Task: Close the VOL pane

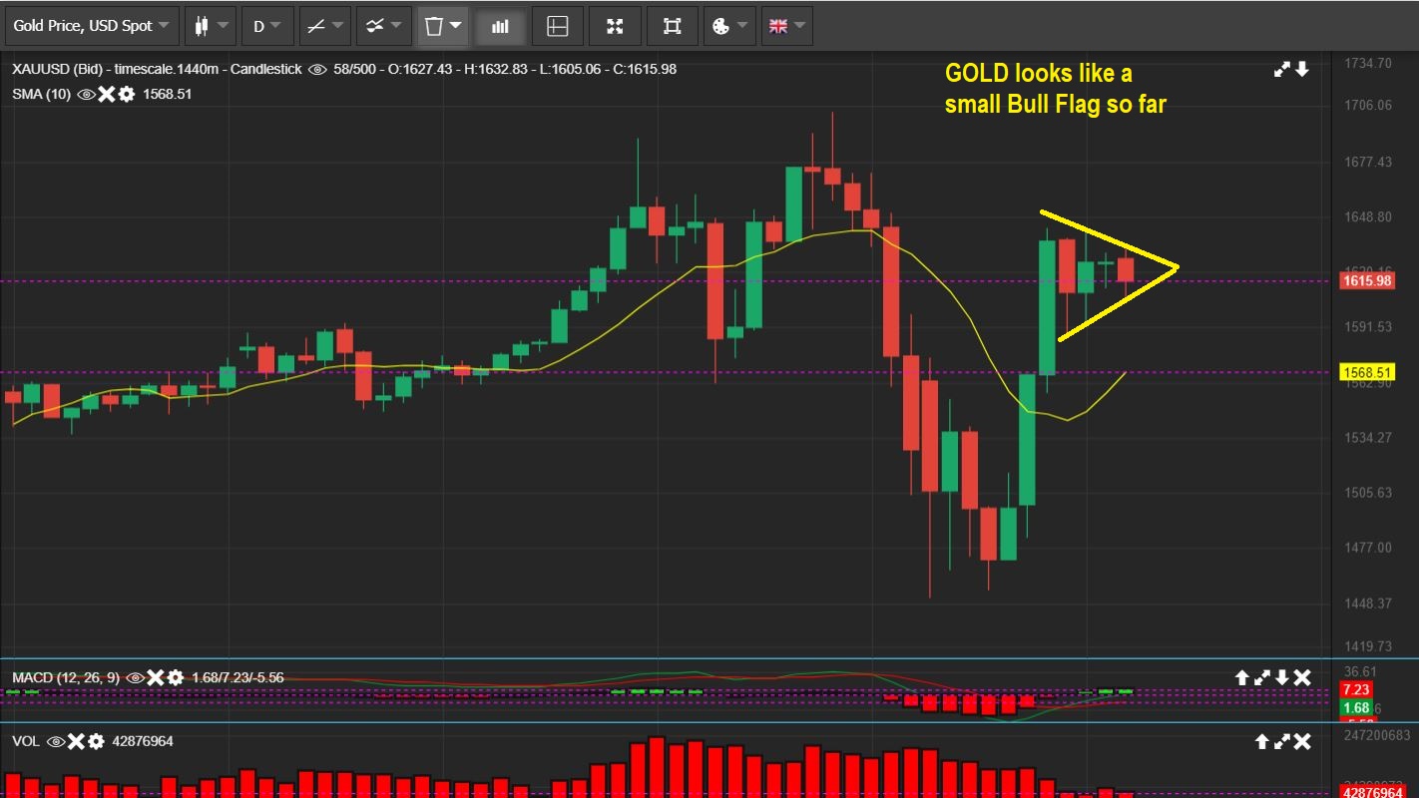Action: (1302, 742)
